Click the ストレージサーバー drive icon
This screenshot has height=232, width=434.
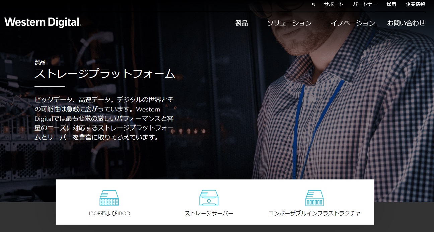pos(209,198)
